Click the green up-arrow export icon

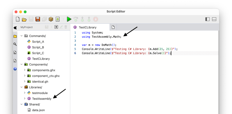[x=57, y=19]
